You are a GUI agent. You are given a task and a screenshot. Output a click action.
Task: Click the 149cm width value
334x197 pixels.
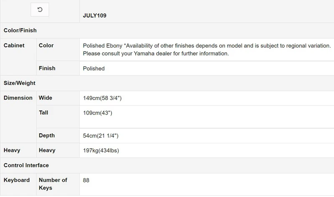point(102,98)
